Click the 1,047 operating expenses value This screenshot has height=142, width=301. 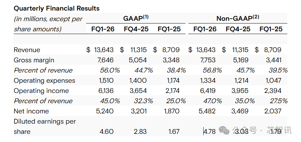tap(273, 81)
